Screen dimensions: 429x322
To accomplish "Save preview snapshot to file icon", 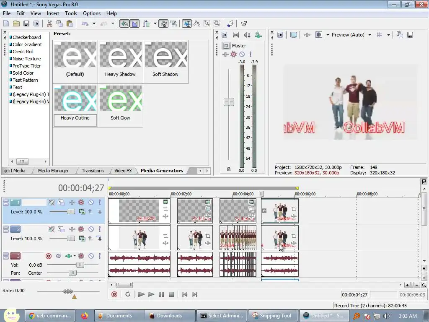I will [410, 35].
